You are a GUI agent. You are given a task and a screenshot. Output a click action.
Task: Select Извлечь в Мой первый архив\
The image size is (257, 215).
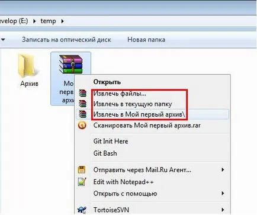click(152, 114)
